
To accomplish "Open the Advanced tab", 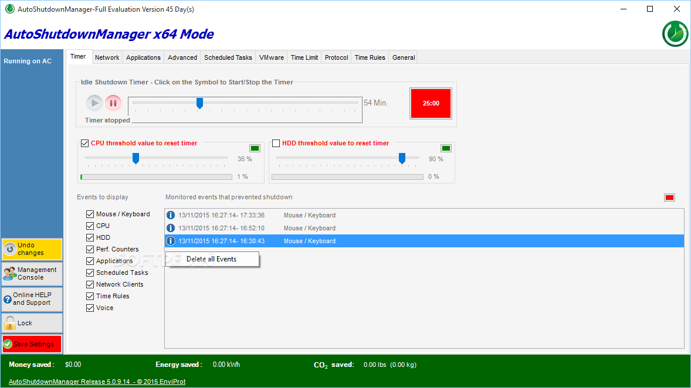I will (x=182, y=57).
